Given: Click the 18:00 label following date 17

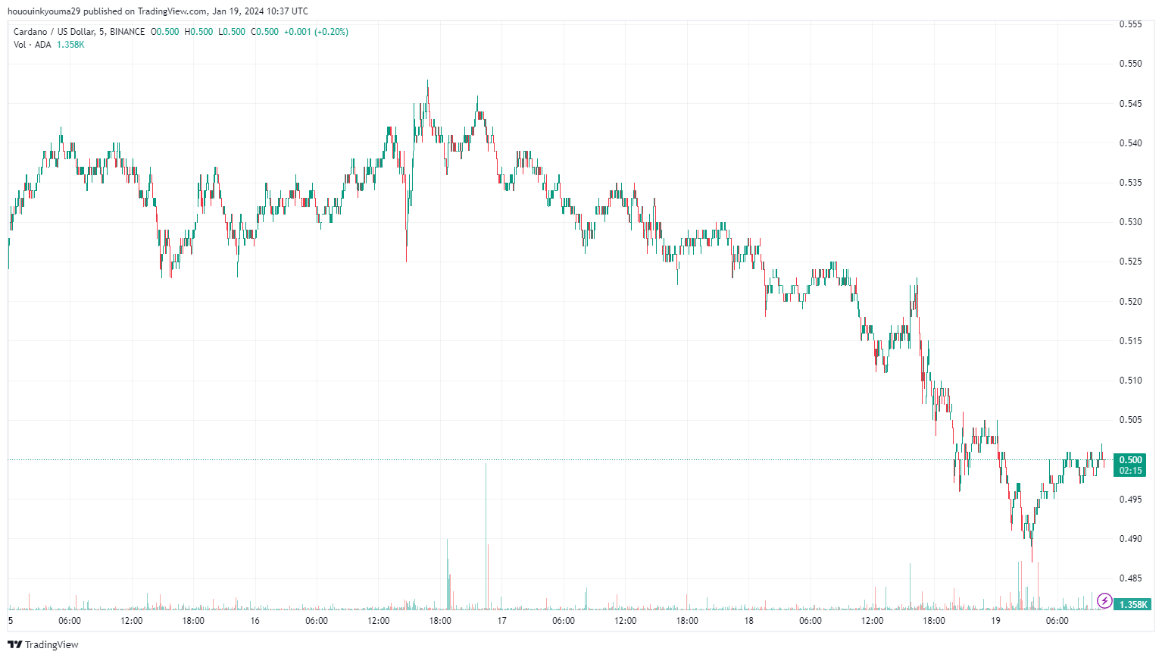Looking at the screenshot, I should (x=687, y=621).
